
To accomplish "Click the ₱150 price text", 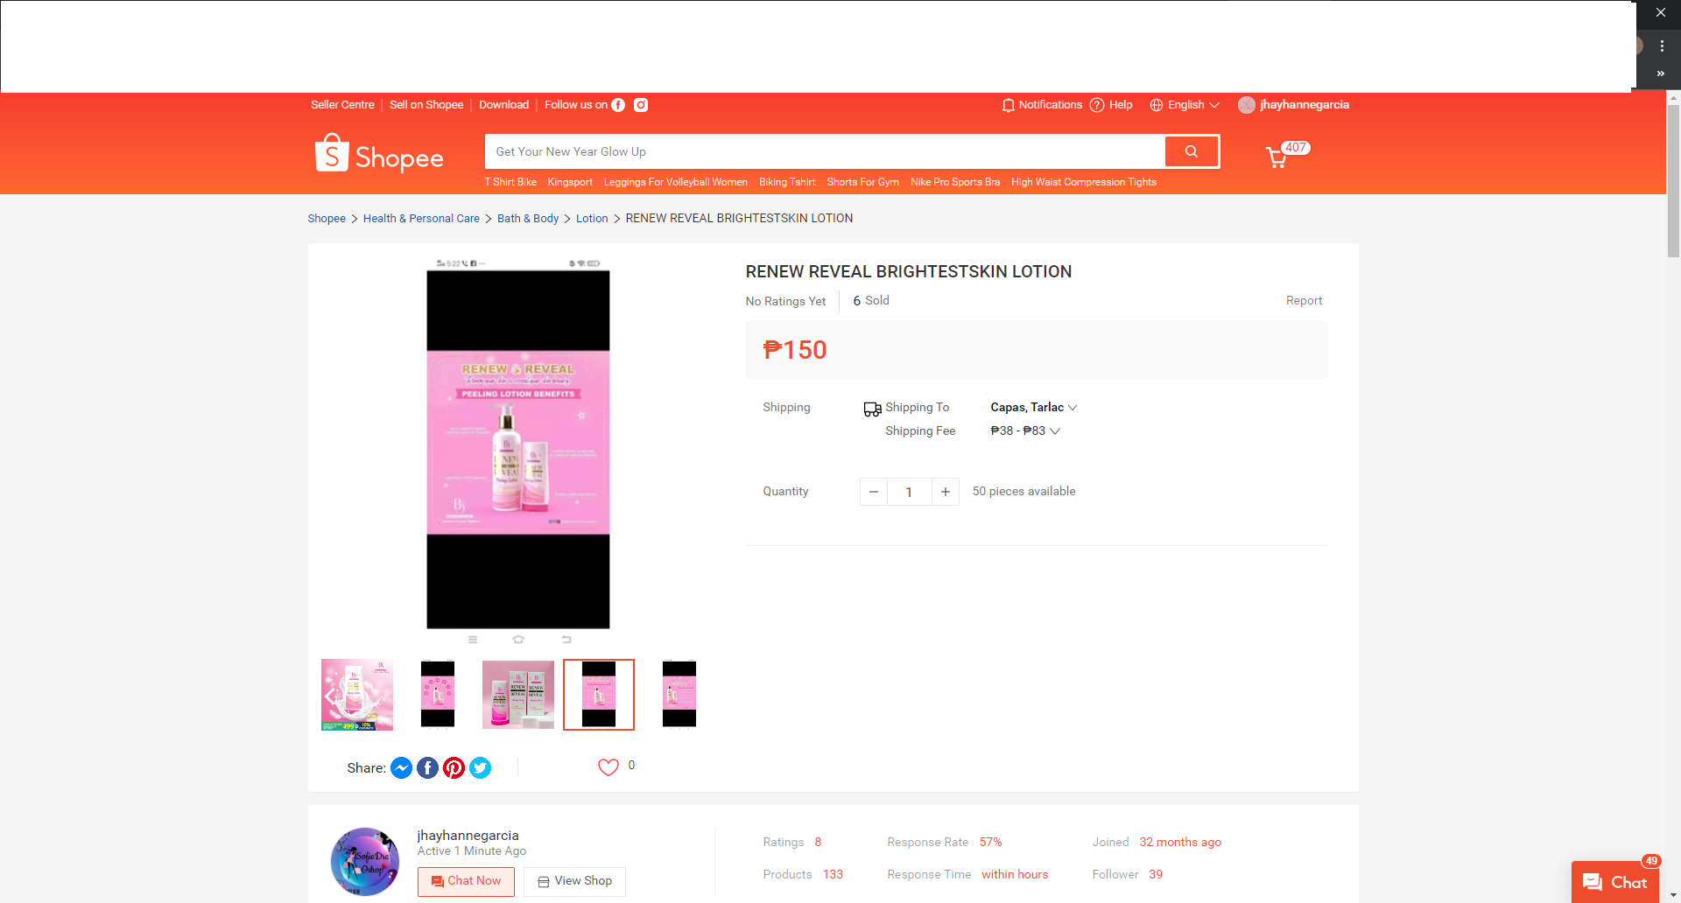I will 795,350.
